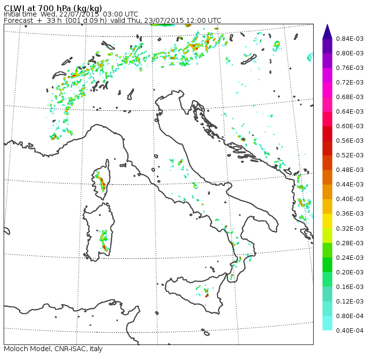Click the cloud water patch over Corsica
This screenshot has width=369, height=355.
[101, 182]
